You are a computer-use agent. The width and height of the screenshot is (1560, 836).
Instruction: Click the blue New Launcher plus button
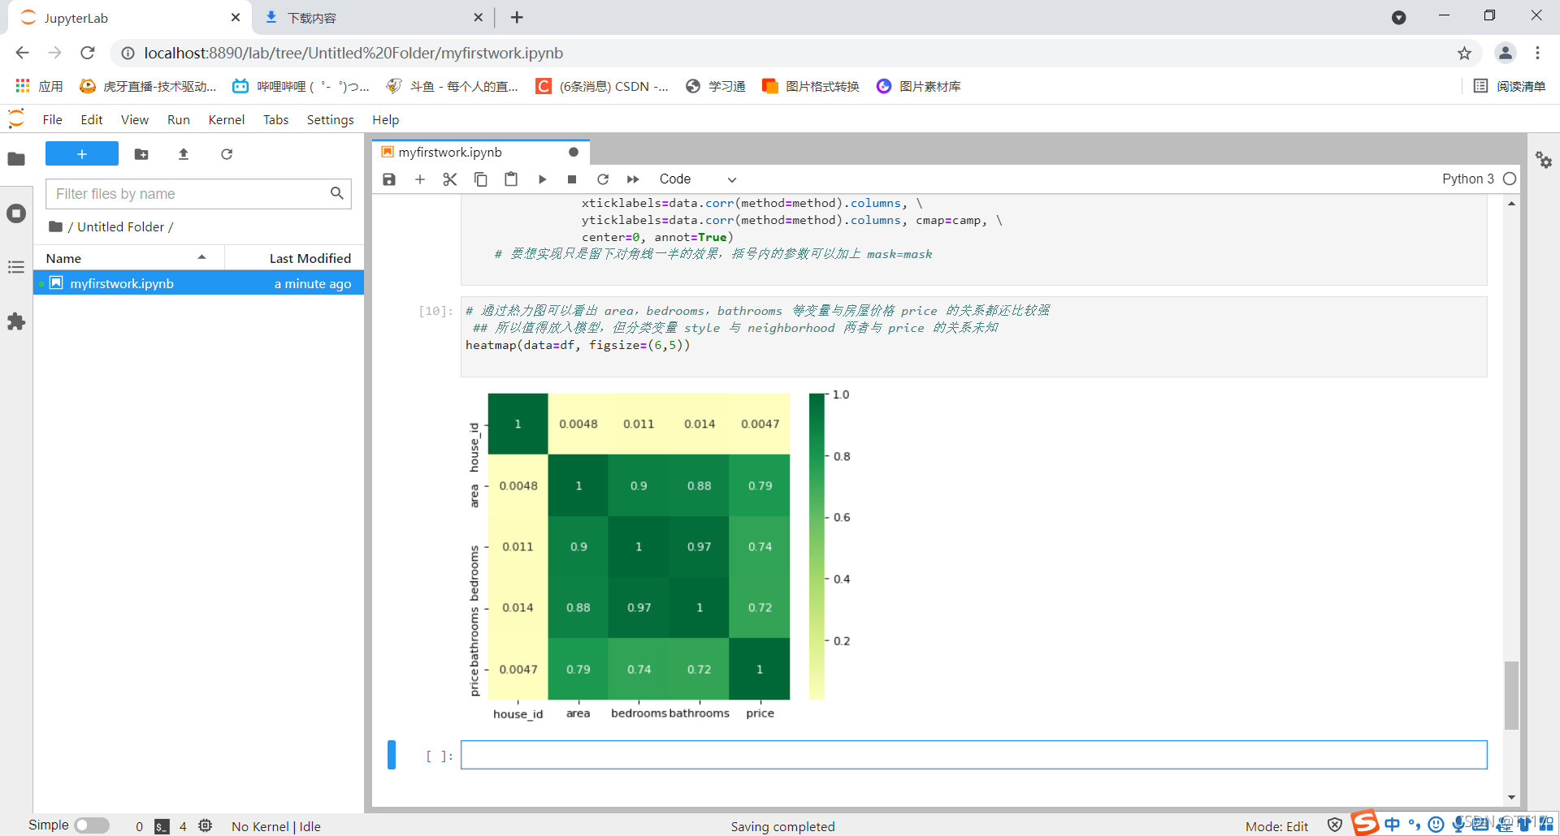pos(82,153)
